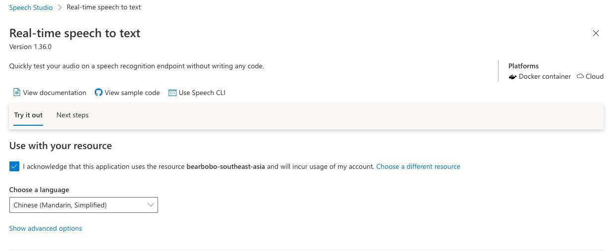Click the Docker whale icon under Platforms
Viewport: 611px width, 251px height.
click(512, 77)
